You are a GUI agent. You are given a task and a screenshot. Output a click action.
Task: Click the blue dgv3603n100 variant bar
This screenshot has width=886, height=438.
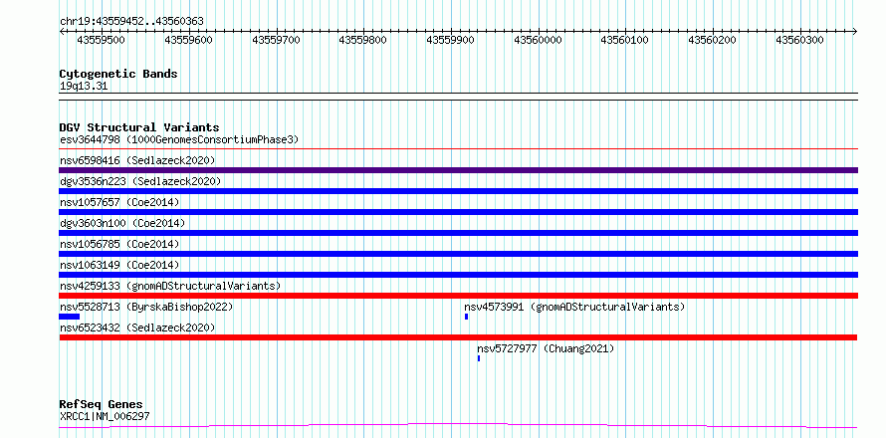point(458,233)
